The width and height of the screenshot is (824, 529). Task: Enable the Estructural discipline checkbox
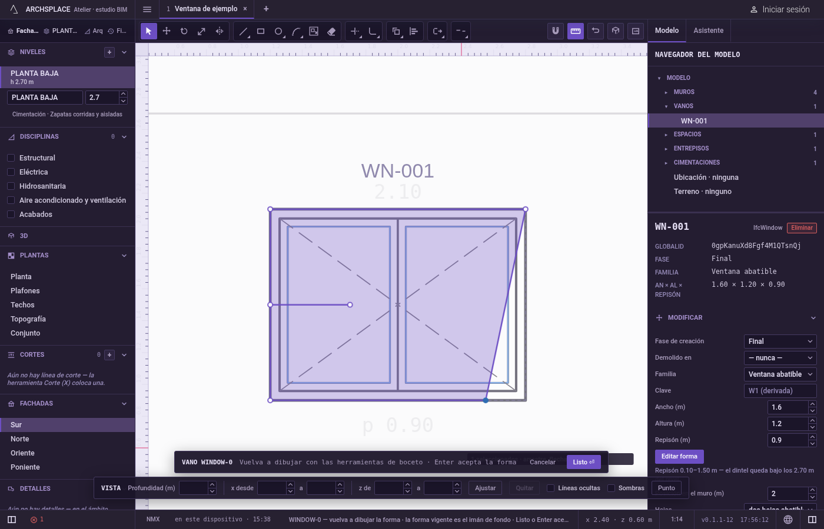[x=11, y=158]
